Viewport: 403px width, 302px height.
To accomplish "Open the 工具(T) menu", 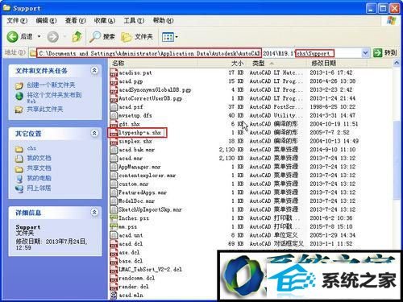I will click(134, 20).
